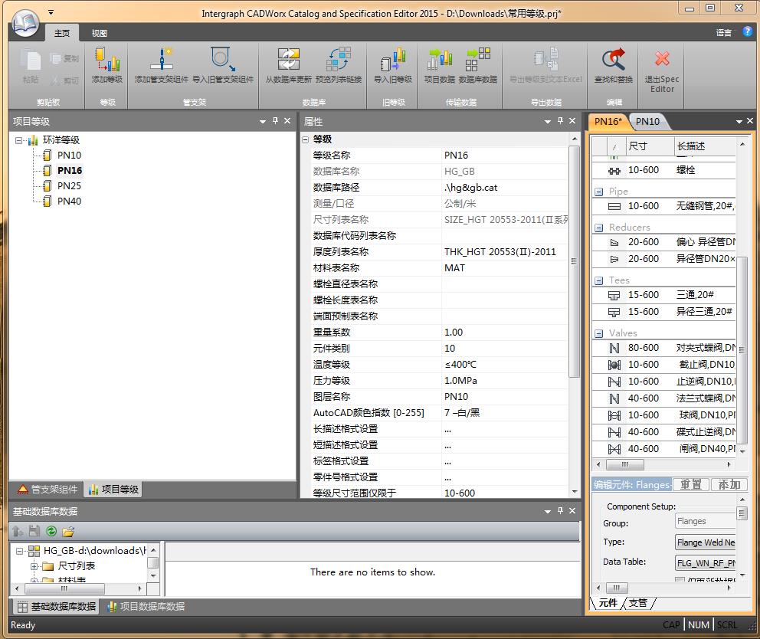Pin the 属性 panel with pushpin

click(560, 121)
